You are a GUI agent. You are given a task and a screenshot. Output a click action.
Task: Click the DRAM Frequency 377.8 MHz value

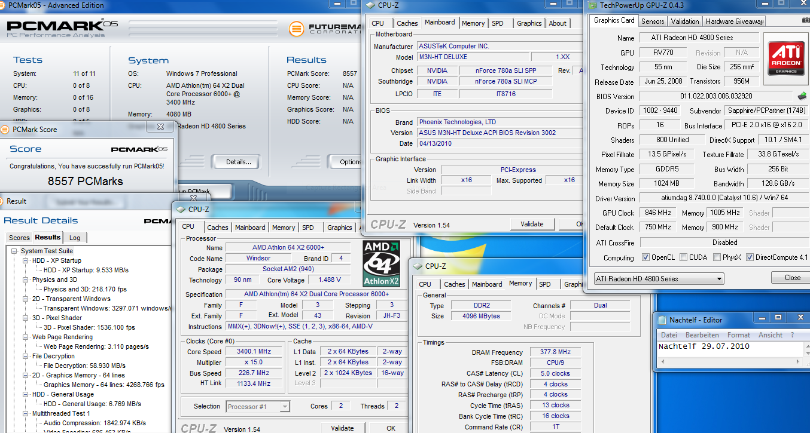tap(556, 352)
